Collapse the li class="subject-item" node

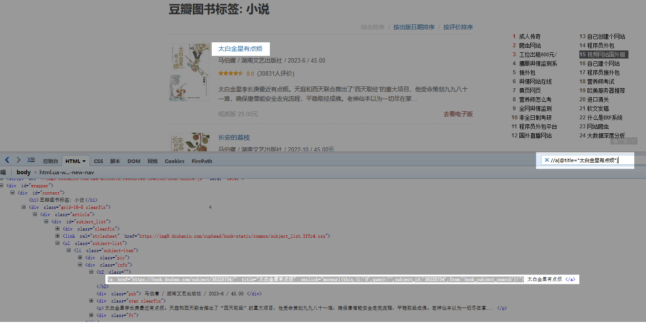[x=69, y=250]
